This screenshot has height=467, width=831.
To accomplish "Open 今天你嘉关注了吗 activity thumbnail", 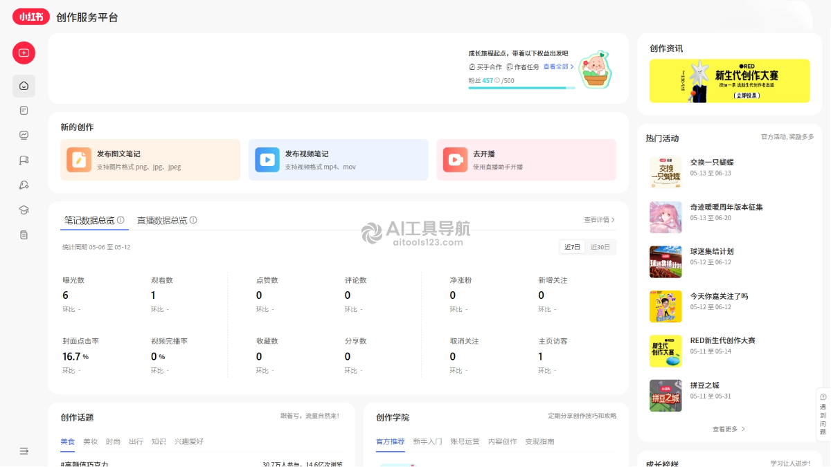I will click(x=665, y=306).
